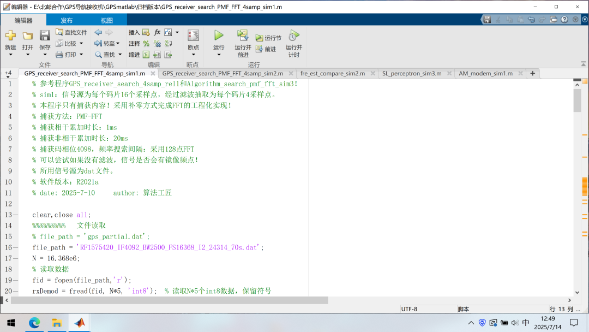Click the help question mark icon

click(x=564, y=20)
